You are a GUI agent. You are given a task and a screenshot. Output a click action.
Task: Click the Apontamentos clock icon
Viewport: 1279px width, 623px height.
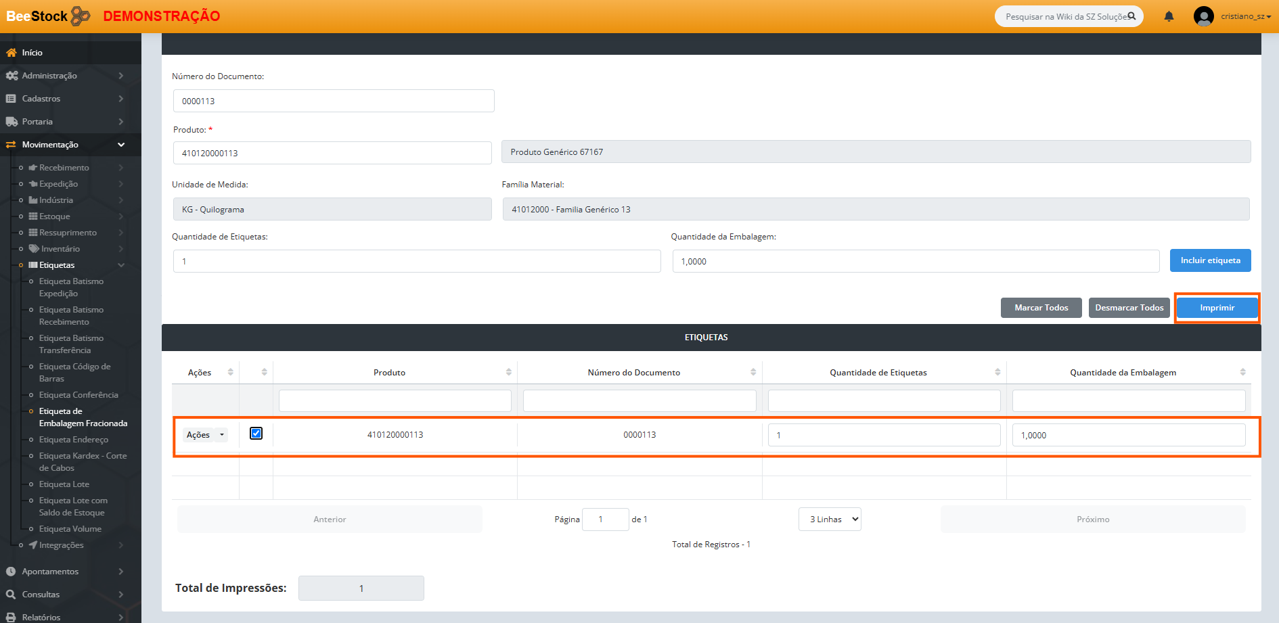tap(11, 572)
